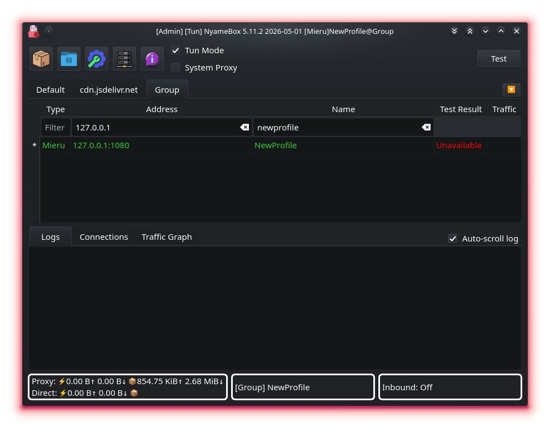Focus the Type filter field
Screen dimensions: 550x428
(x=56, y=127)
